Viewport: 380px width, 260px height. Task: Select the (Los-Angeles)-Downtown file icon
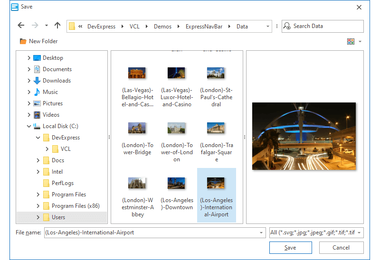pos(176,183)
